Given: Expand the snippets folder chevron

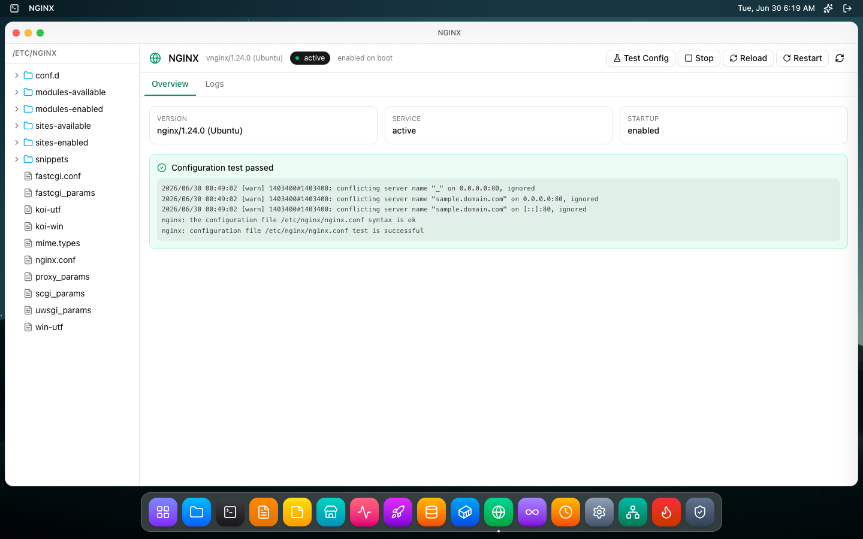Looking at the screenshot, I should (x=17, y=159).
